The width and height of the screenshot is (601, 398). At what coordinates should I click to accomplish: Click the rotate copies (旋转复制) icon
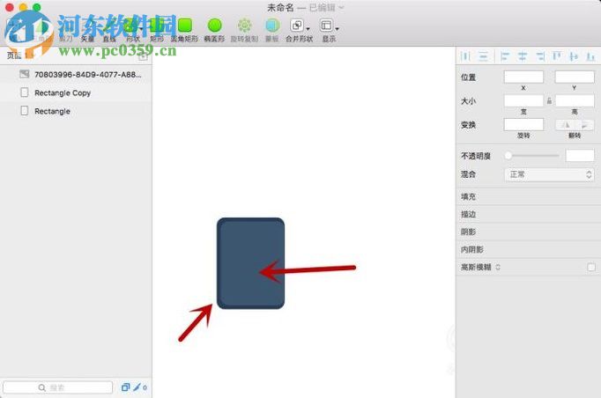click(244, 26)
